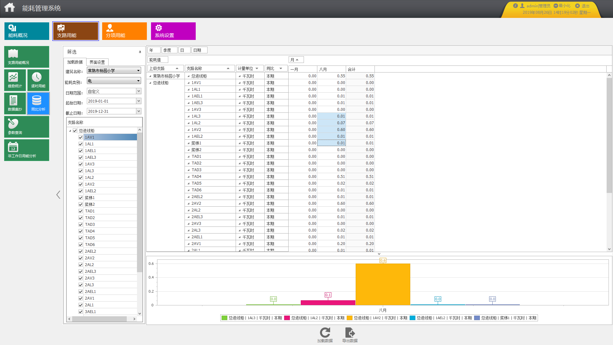Click the 退出 logout link
The image size is (613, 345).
click(585, 6)
